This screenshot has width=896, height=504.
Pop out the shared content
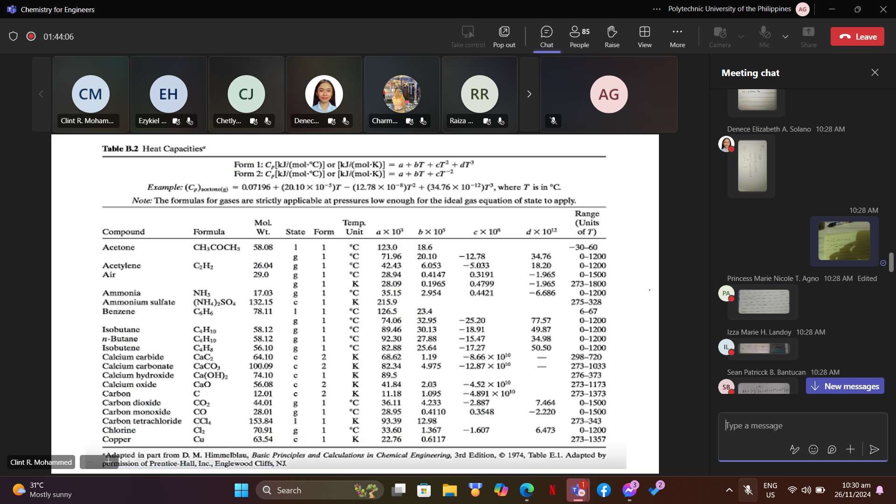point(504,37)
